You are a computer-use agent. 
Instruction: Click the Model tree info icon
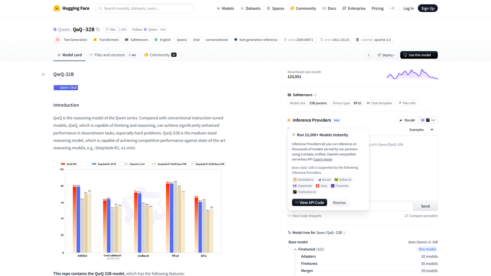click(x=345, y=233)
